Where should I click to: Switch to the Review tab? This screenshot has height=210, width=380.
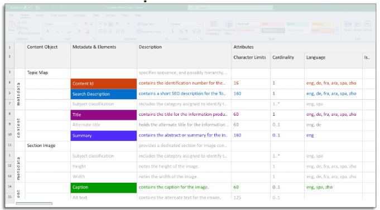[110, 15]
